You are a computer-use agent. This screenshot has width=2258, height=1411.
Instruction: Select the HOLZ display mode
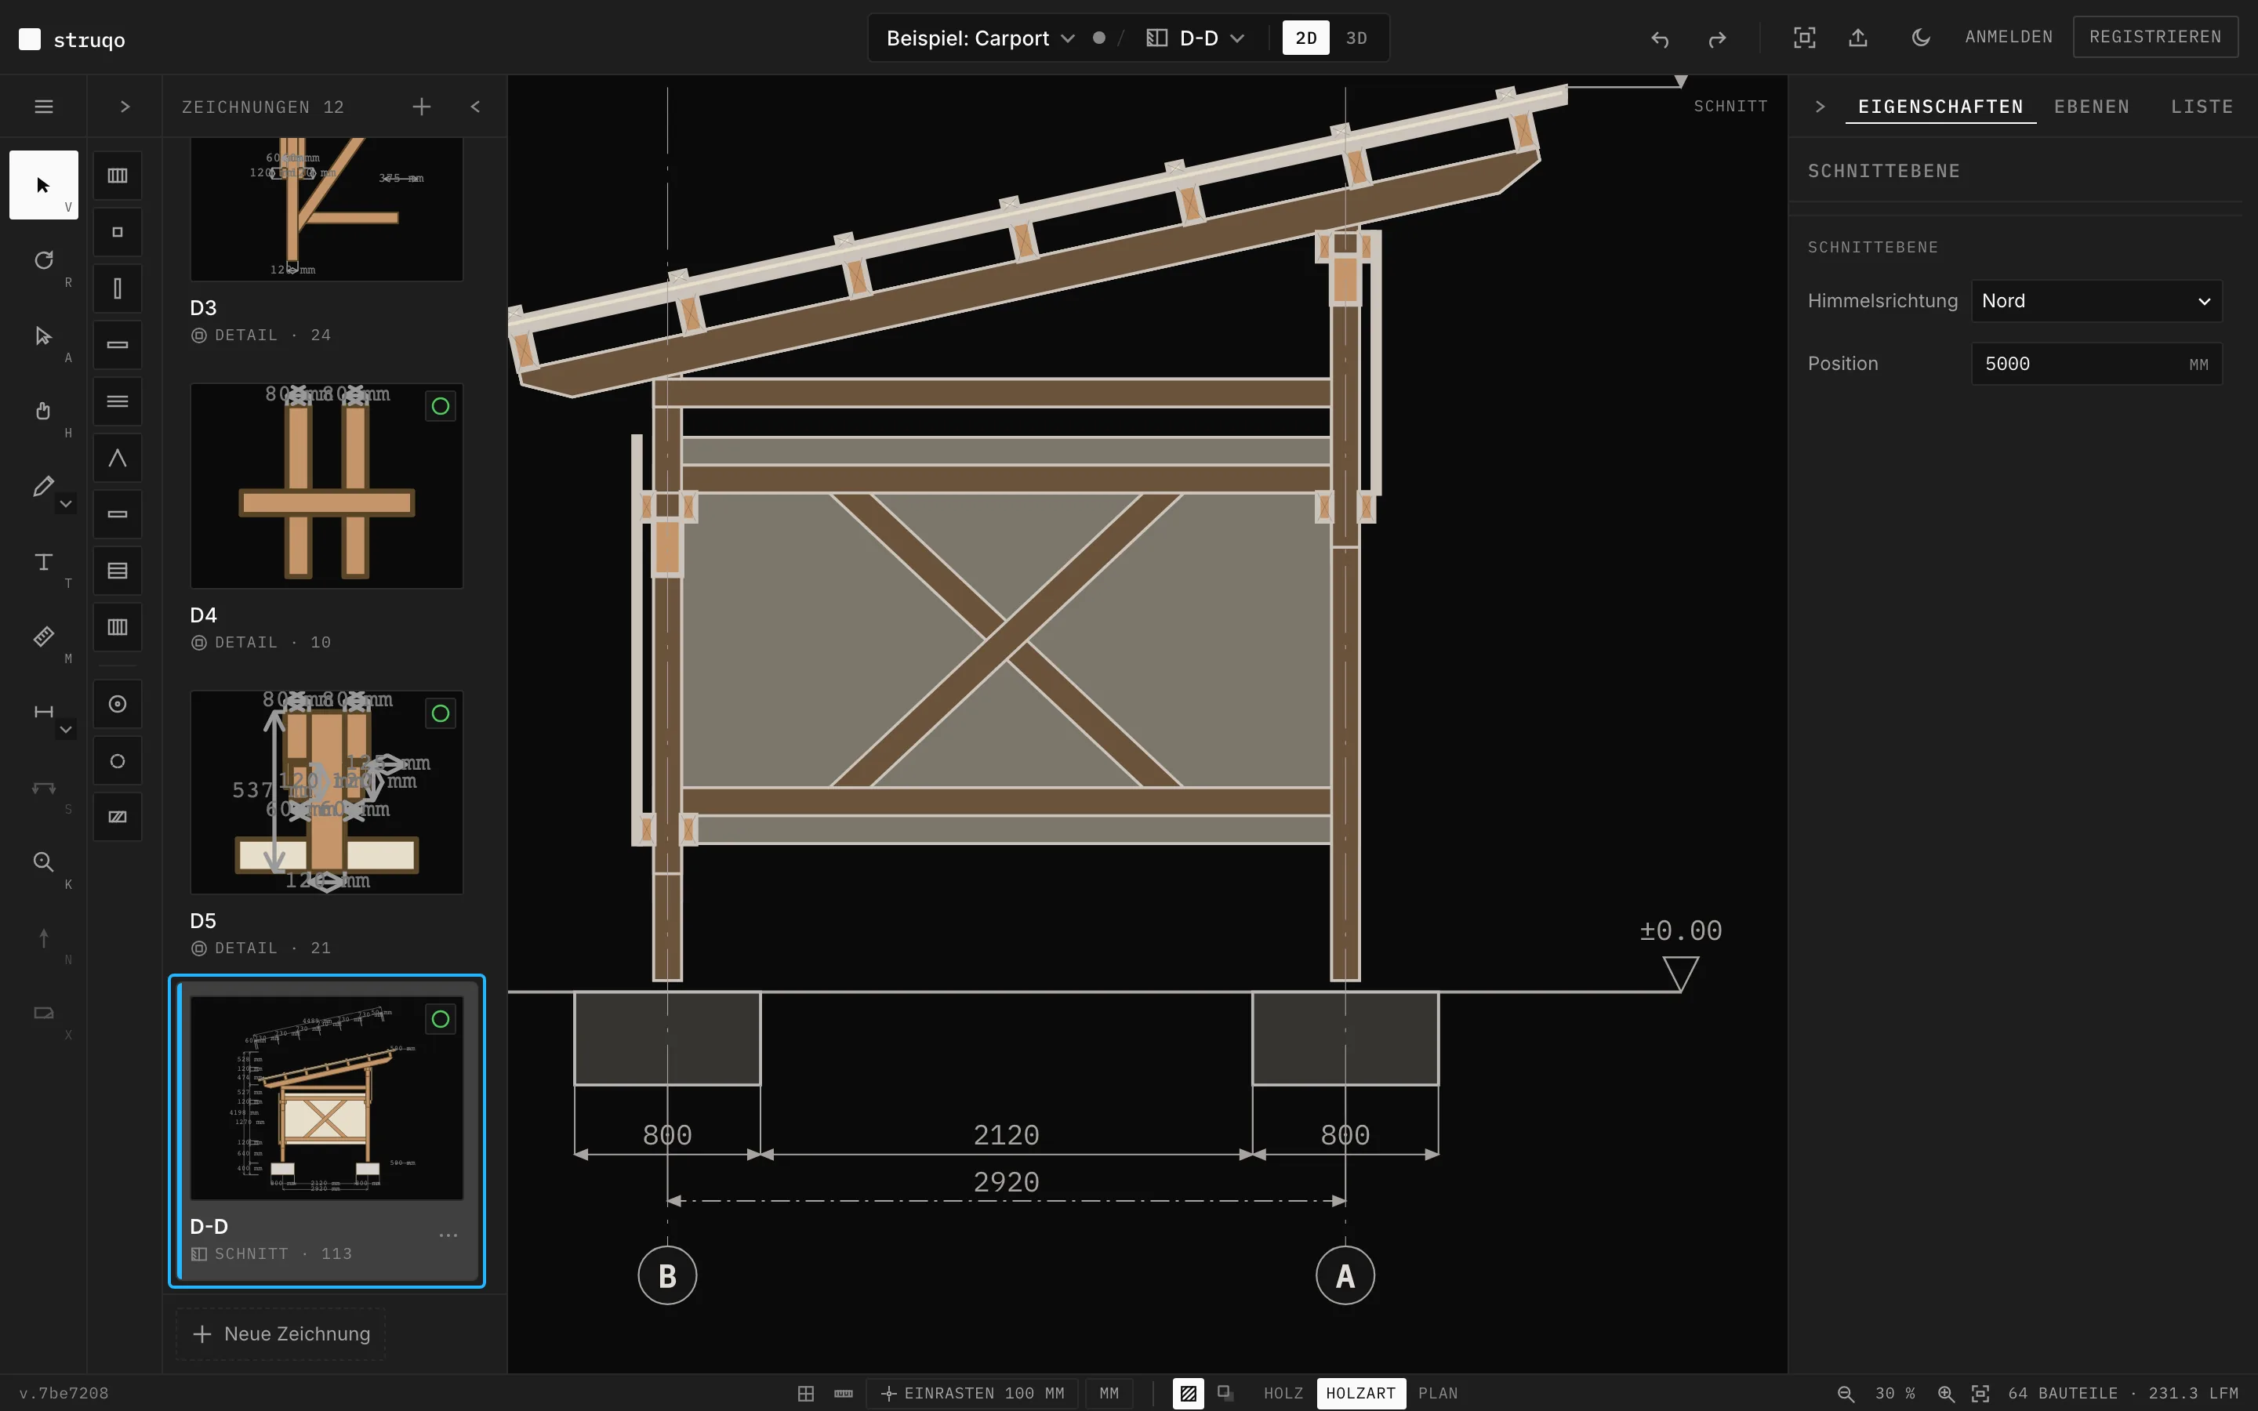point(1283,1393)
